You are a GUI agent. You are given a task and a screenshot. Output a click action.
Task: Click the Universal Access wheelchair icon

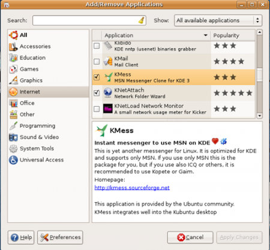coord(13,160)
